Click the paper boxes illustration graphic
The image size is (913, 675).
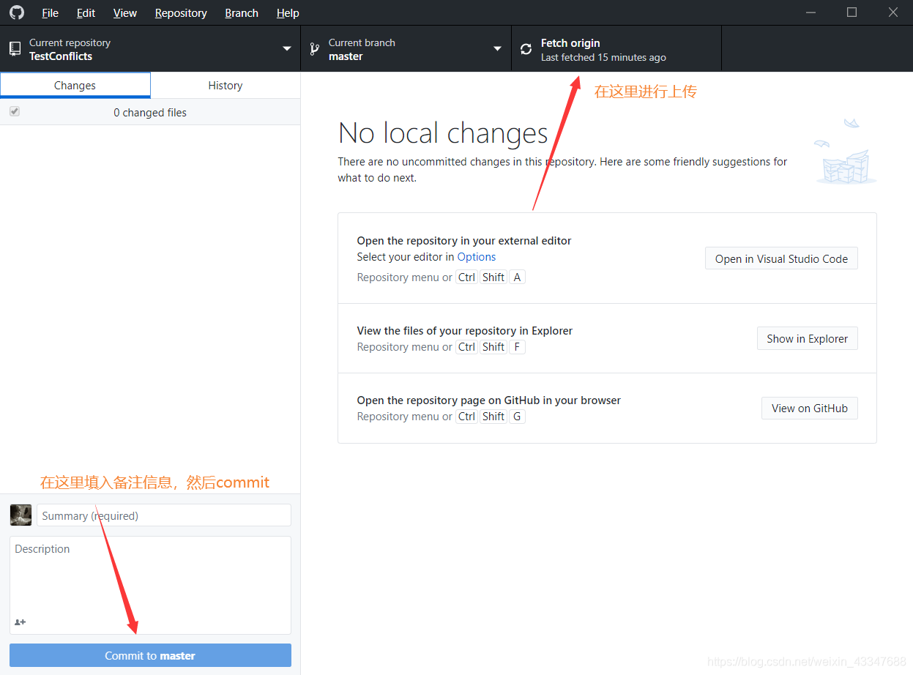(x=846, y=152)
